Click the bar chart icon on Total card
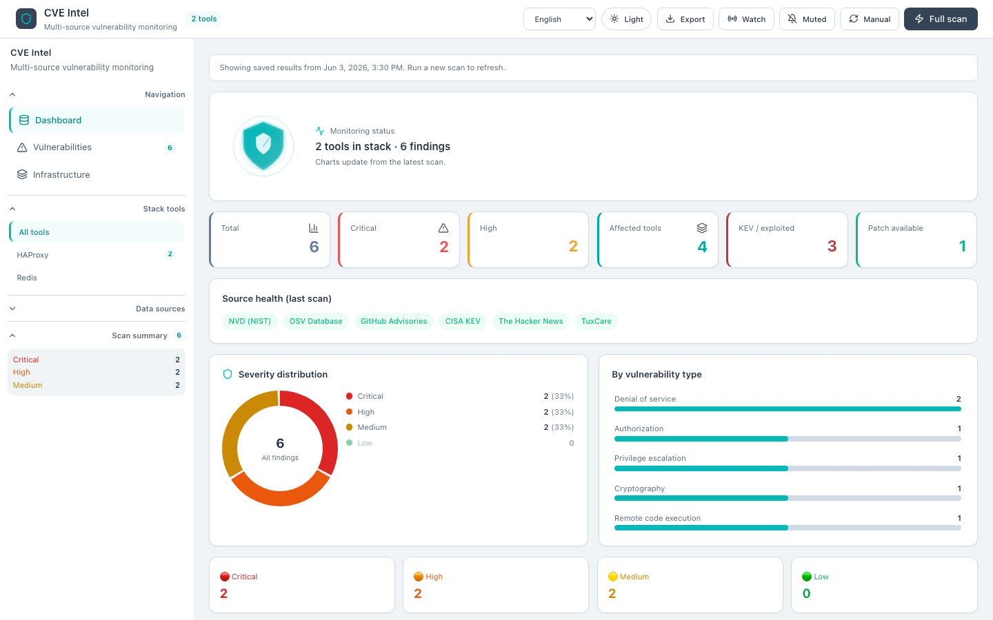 [x=314, y=228]
